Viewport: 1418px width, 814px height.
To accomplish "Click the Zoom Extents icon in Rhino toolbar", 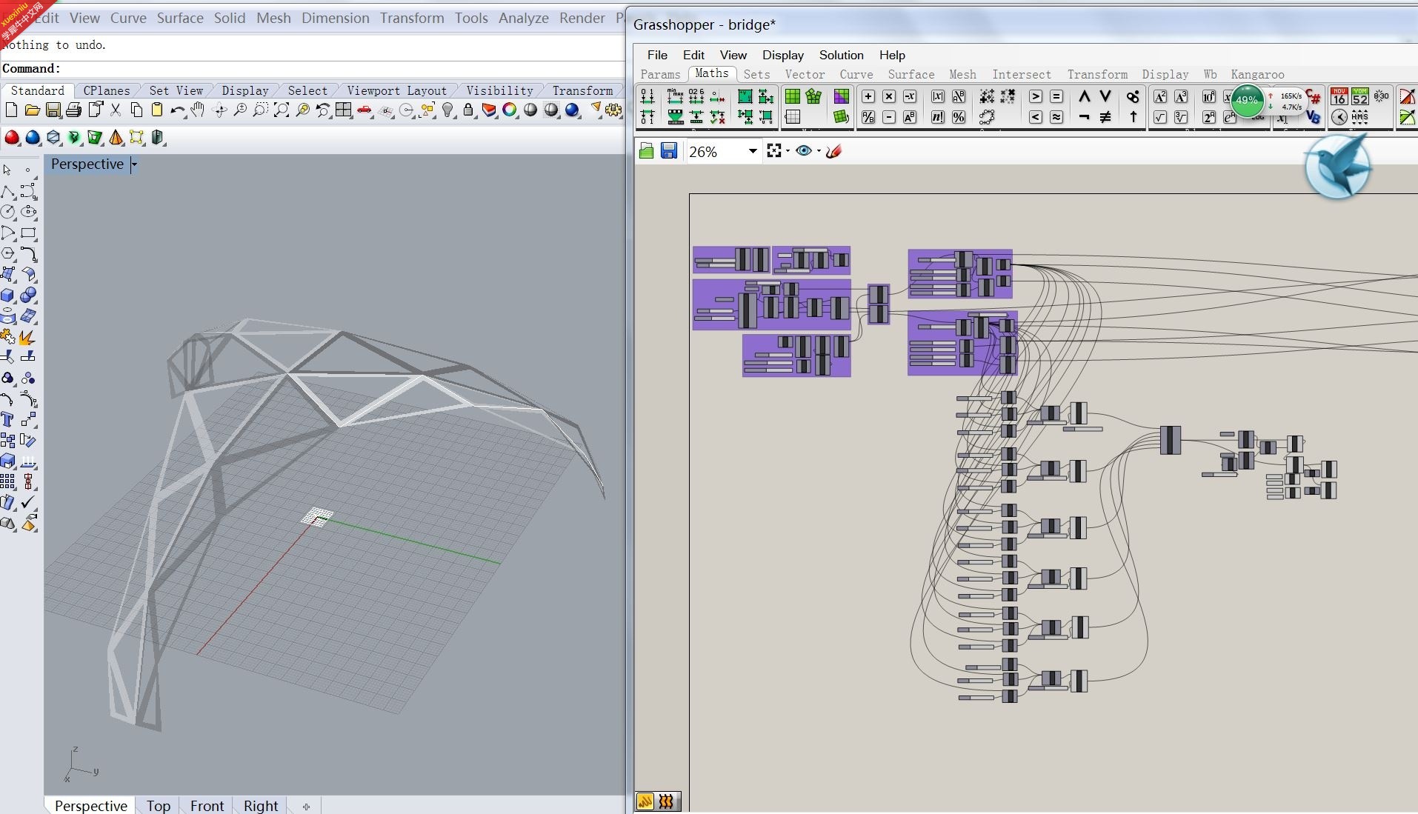I will point(282,110).
